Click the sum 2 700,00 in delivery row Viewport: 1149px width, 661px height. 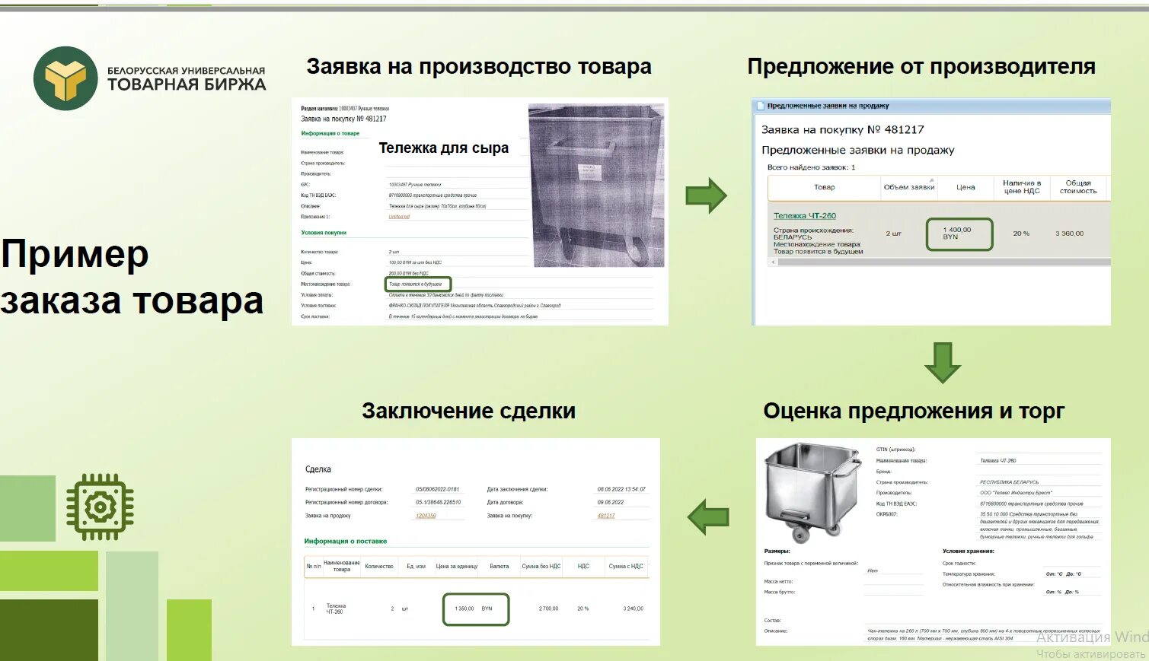pyautogui.click(x=549, y=609)
